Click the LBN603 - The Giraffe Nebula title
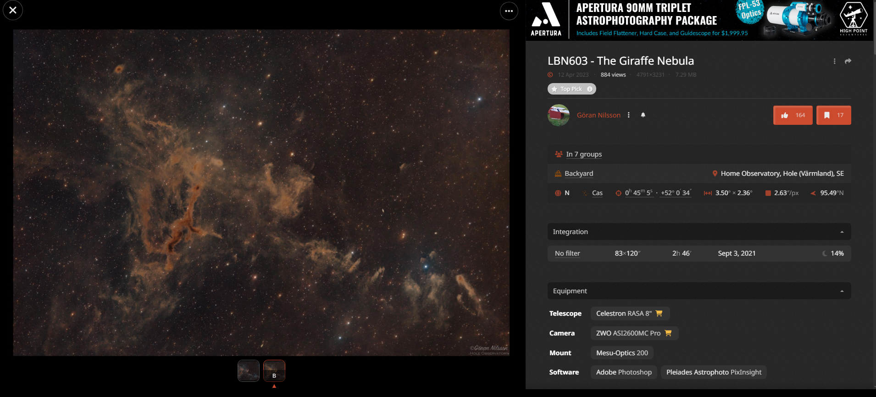 621,61
